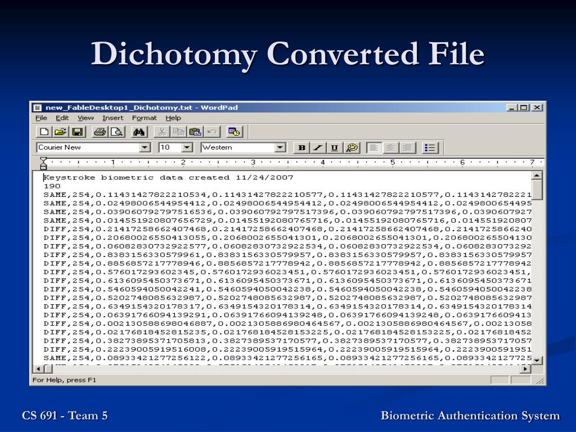The height and width of the screenshot is (432, 576).
Task: Open the Edit menu
Action: (62, 118)
